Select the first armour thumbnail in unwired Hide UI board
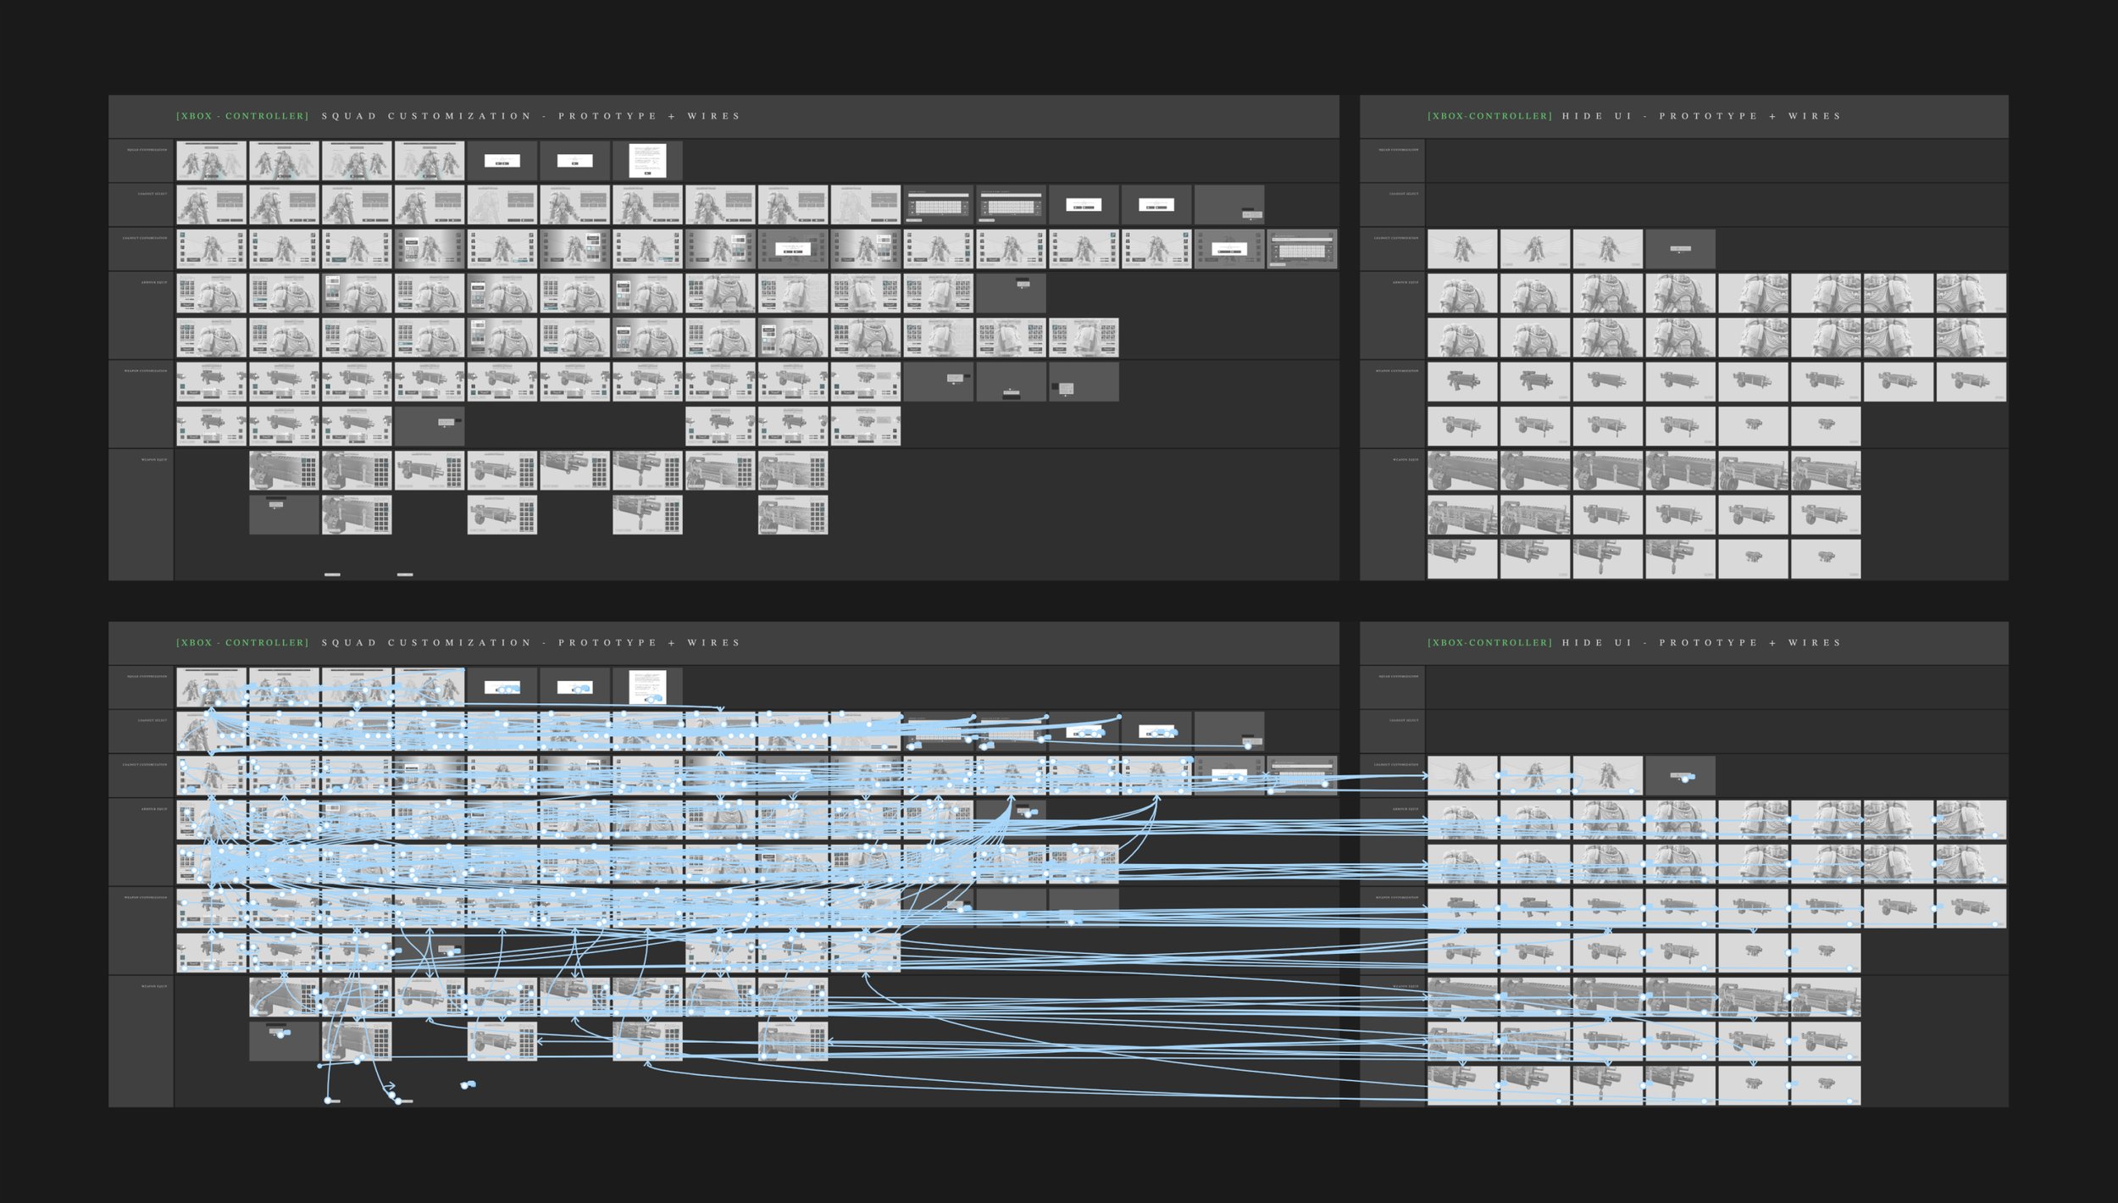Image resolution: width=2118 pixels, height=1203 pixels. click(1461, 293)
